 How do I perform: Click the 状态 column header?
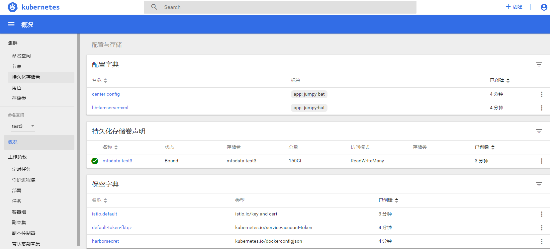point(169,147)
